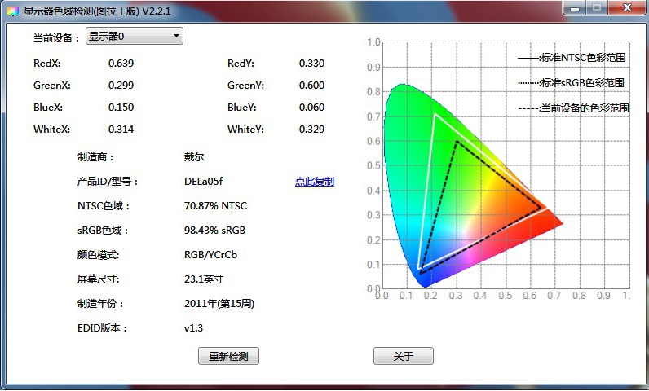
Task: Maximize the 显示器色域检测 window
Action: pyautogui.click(x=598, y=7)
